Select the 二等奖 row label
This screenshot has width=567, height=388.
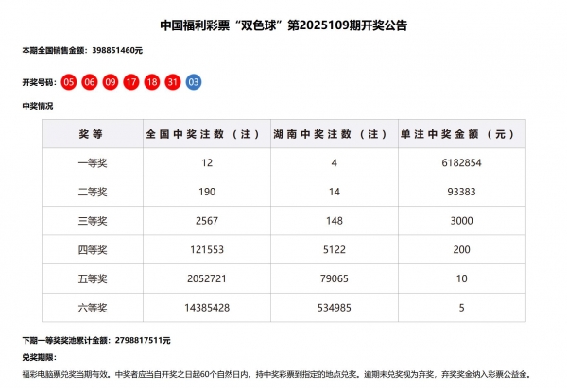tap(93, 192)
